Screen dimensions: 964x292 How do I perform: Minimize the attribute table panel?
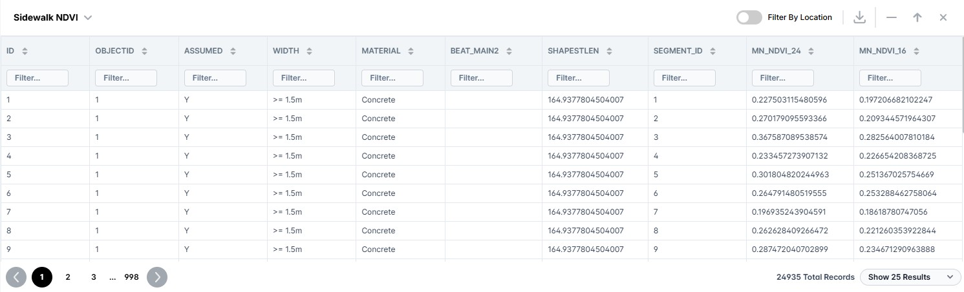(x=892, y=17)
